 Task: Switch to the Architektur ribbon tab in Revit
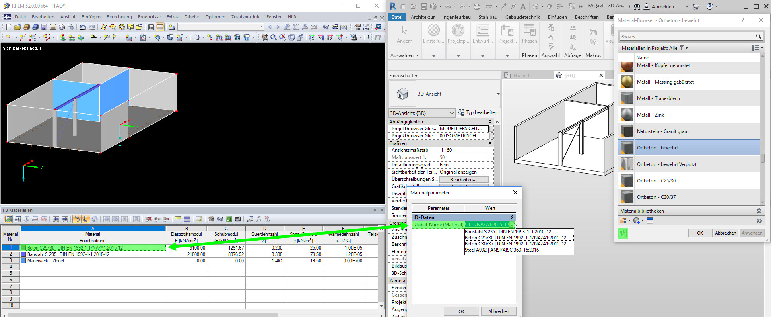(423, 17)
